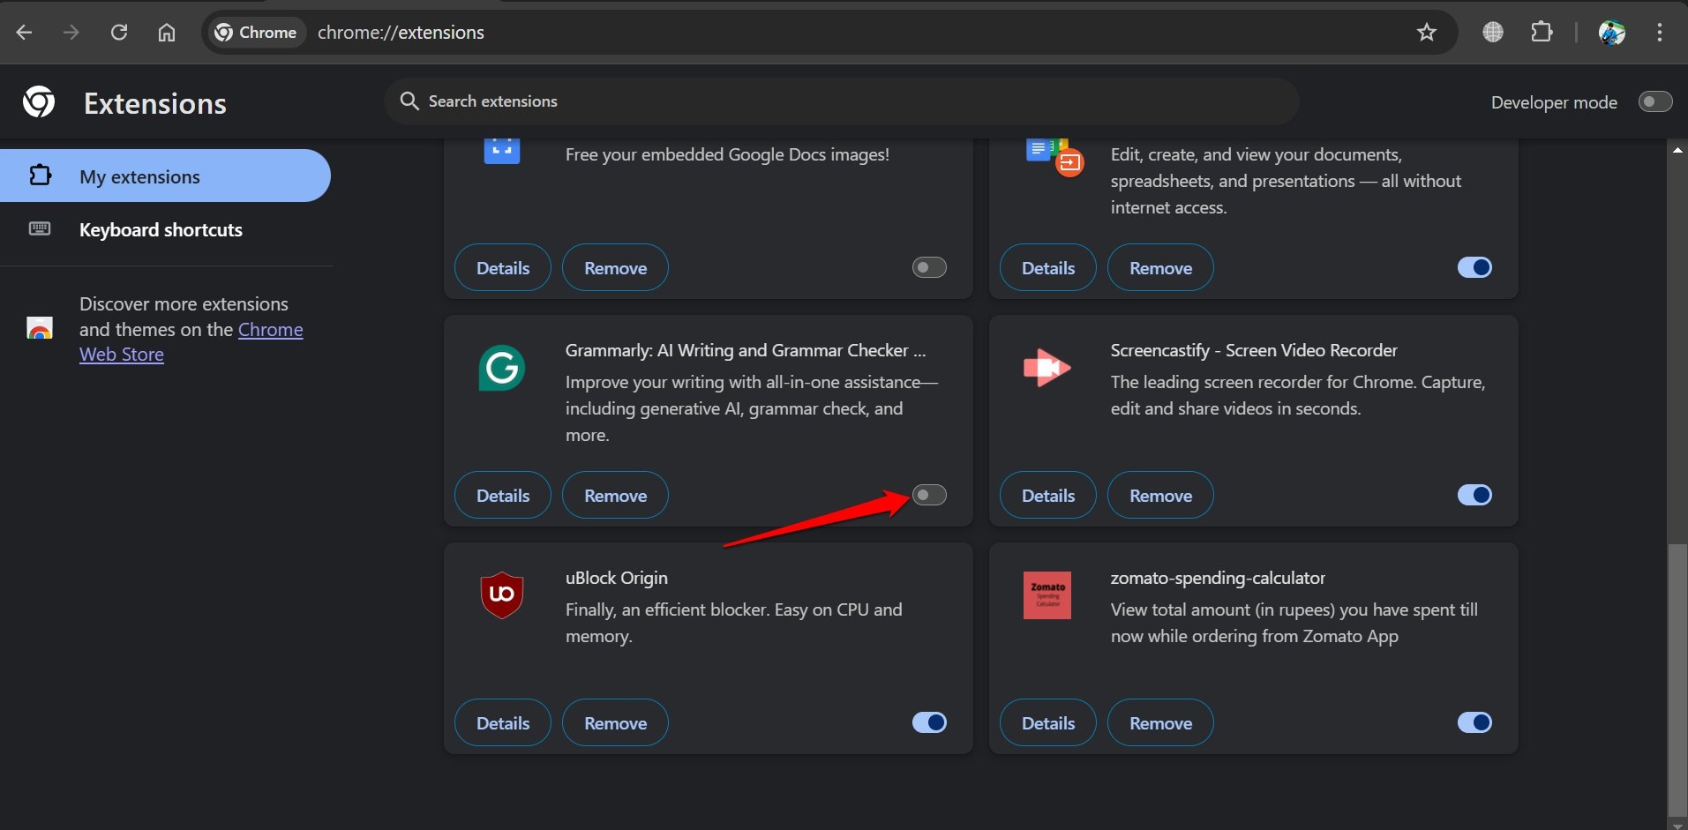Image resolution: width=1688 pixels, height=830 pixels.
Task: Click the browser forward arrow
Action: [71, 33]
